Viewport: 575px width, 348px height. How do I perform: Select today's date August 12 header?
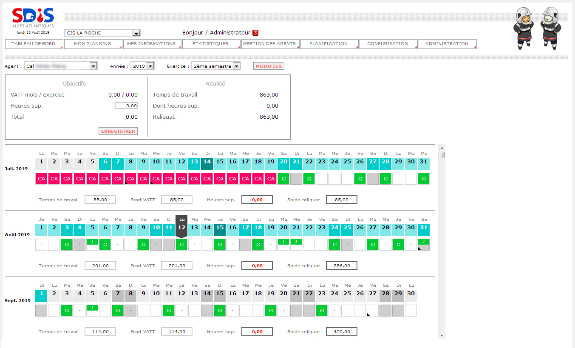[181, 226]
